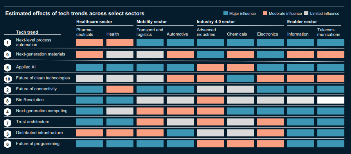Click the 'Next-generation materials' row label
This screenshot has height=154, width=351.
[x=41, y=54]
